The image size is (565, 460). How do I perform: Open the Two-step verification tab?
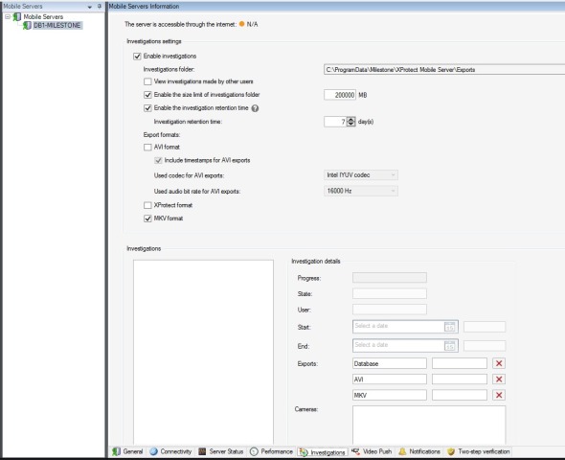479,451
